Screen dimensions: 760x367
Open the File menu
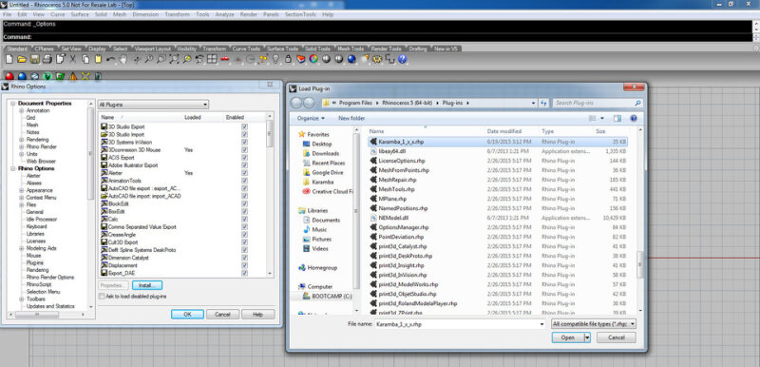pos(7,14)
